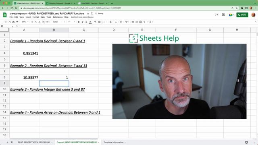The height and width of the screenshot is (145, 258).
Task: Toggle Italic formatting
Action: click(82, 22)
